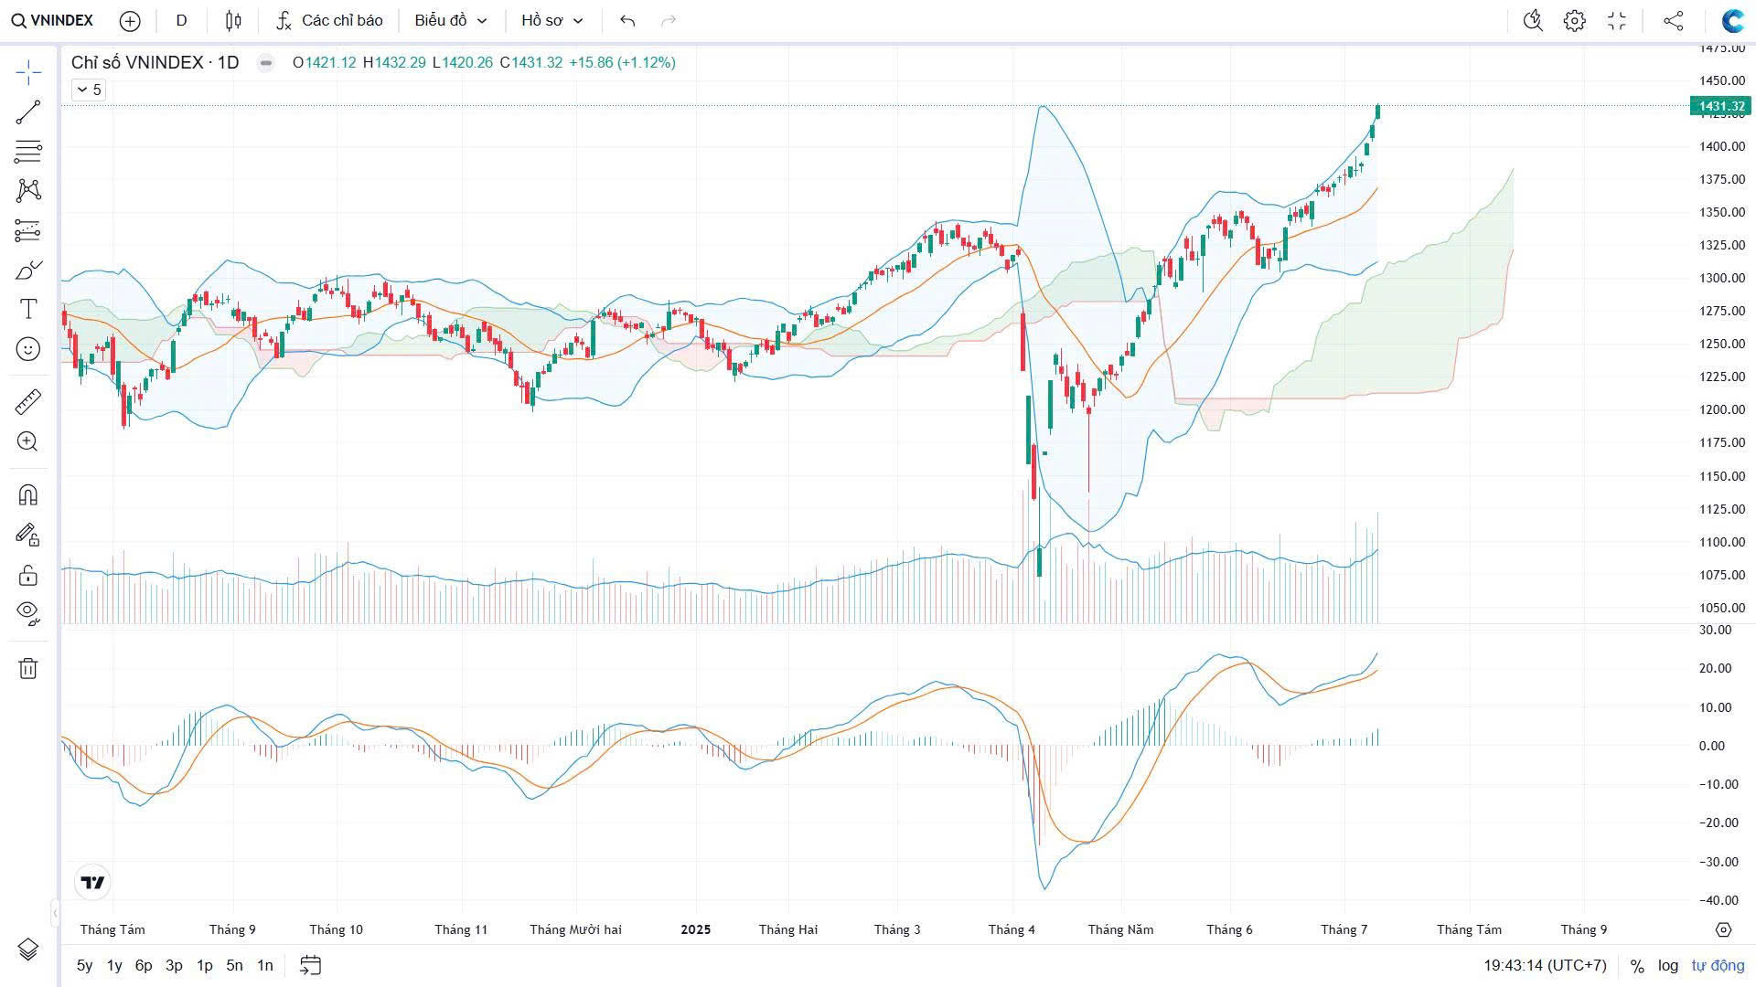Toggle lock all drawings
This screenshot has width=1756, height=987.
click(x=28, y=575)
